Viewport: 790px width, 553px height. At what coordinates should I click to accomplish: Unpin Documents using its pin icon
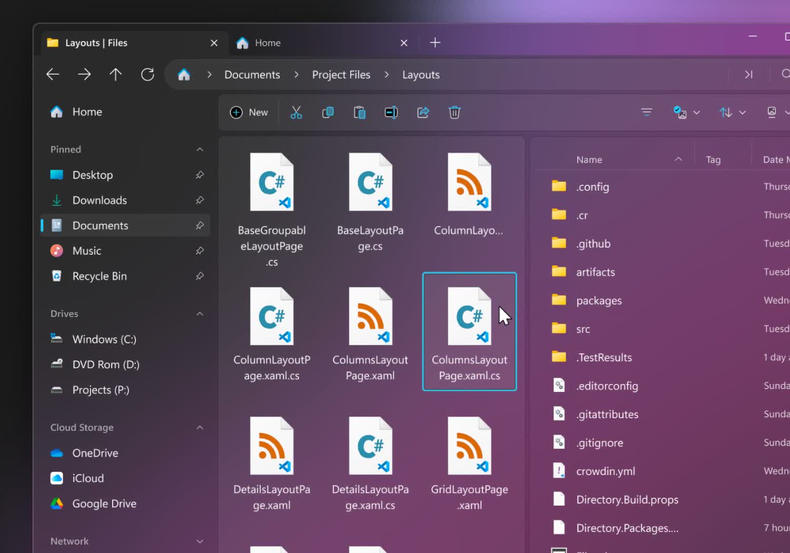200,225
